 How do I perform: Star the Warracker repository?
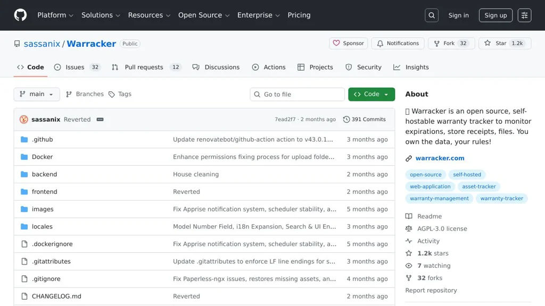pos(496,44)
